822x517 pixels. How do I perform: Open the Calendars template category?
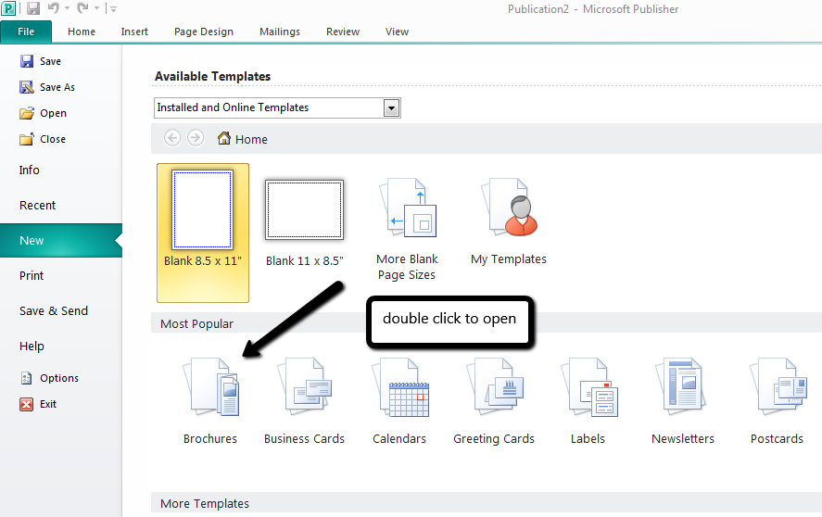[399, 401]
